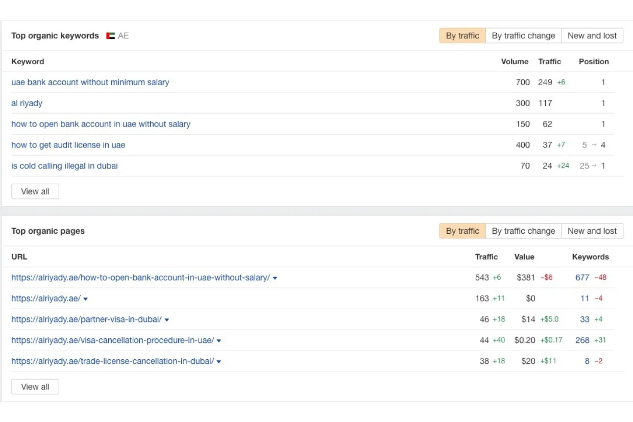The width and height of the screenshot is (633, 422).
Task: Open the visa-cancellation-procedure-in-uae URL
Action: (113, 340)
